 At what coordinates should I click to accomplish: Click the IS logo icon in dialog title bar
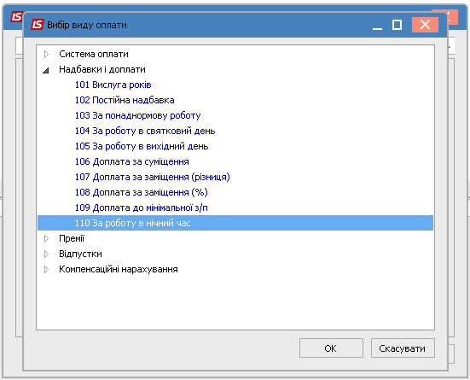coord(38,25)
